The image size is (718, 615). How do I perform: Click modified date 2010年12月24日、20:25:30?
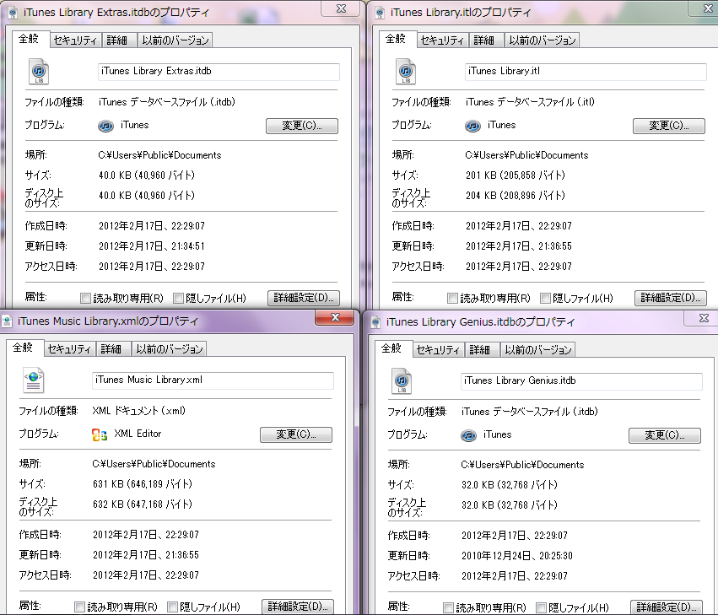pos(517,556)
